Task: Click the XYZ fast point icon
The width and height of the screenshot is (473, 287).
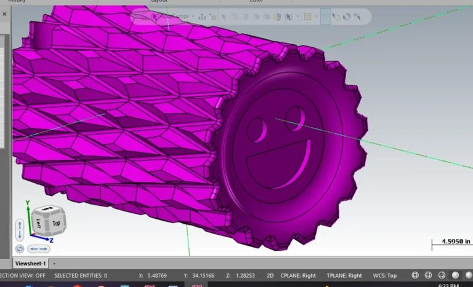Action: (x=202, y=17)
